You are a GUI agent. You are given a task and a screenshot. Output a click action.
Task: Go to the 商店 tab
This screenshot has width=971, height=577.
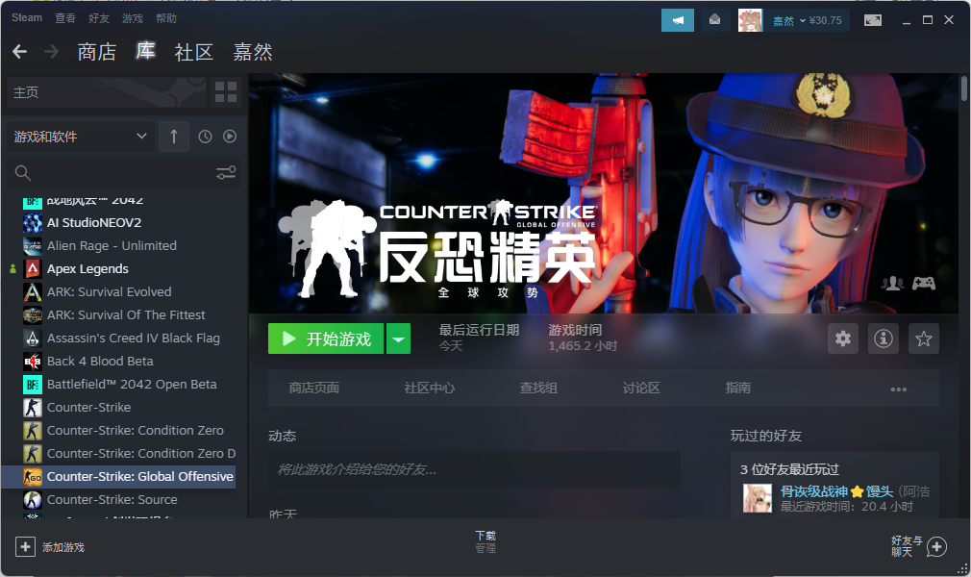click(x=96, y=51)
